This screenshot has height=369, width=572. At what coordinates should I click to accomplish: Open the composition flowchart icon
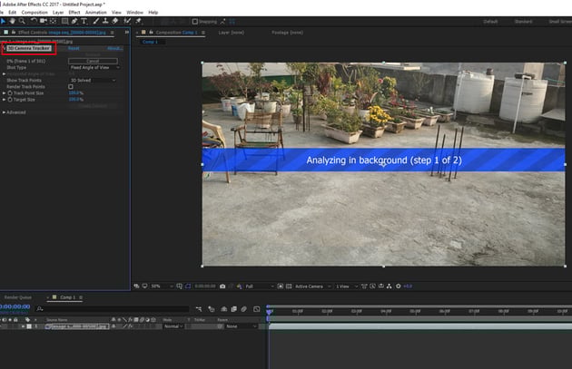[x=389, y=286]
